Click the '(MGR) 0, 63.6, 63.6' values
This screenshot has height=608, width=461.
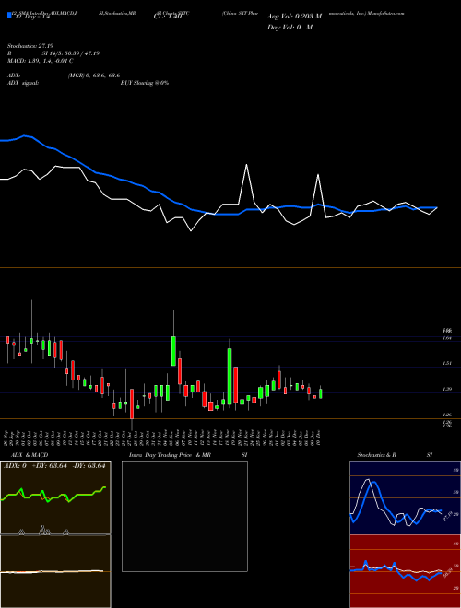(x=94, y=76)
